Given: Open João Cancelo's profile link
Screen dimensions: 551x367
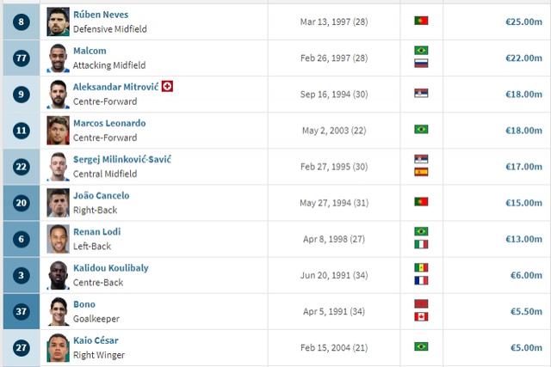Looking at the screenshot, I should [x=102, y=195].
